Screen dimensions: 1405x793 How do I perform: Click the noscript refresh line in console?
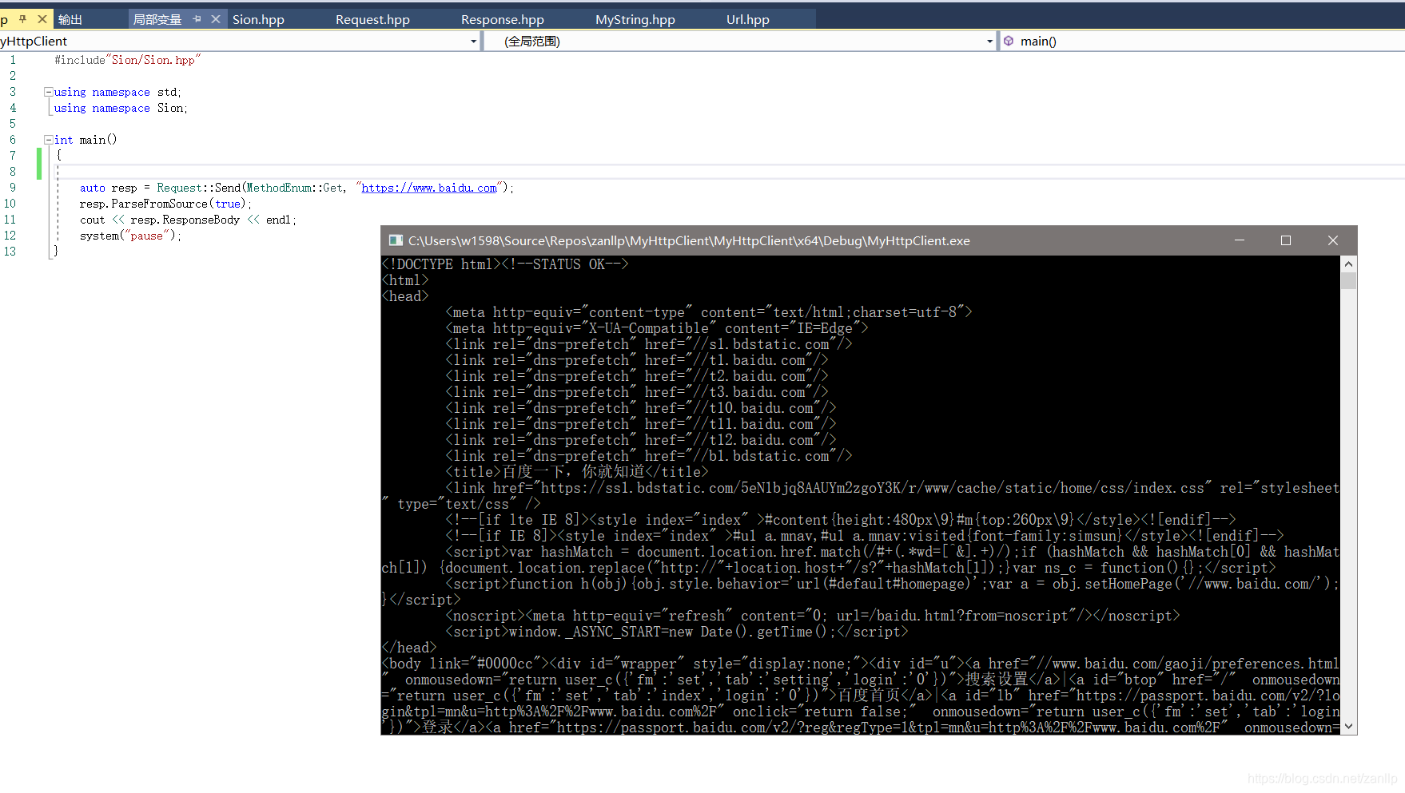(813, 616)
